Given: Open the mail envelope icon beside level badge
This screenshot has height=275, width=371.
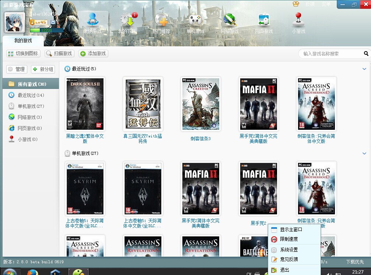Looking at the screenshot, I should tap(53, 22).
